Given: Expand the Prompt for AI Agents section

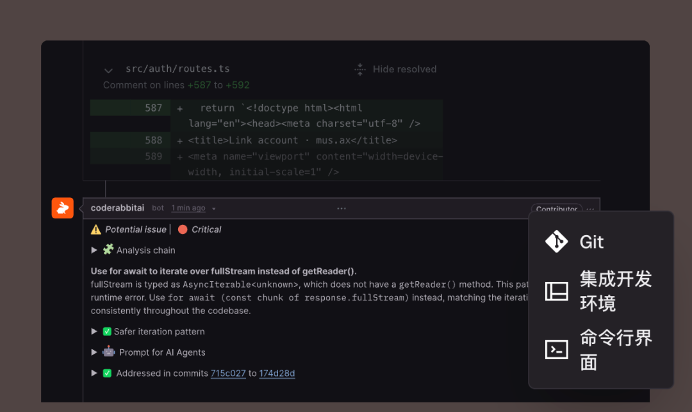Looking at the screenshot, I should [94, 352].
